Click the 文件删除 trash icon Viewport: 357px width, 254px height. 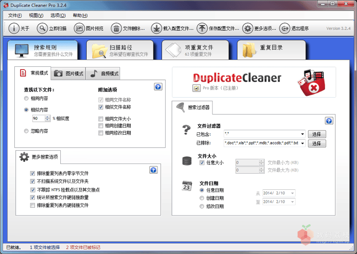[x=116, y=29]
